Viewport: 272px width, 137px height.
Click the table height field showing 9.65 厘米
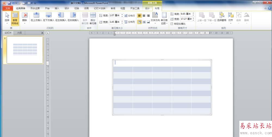click(186, 14)
